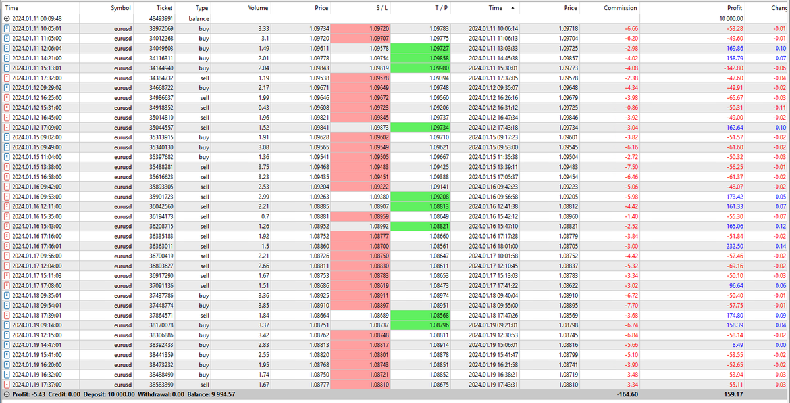Click the row icon beside 2024.01.11 12:06:04
This screenshot has height=403, width=790.
7,48
